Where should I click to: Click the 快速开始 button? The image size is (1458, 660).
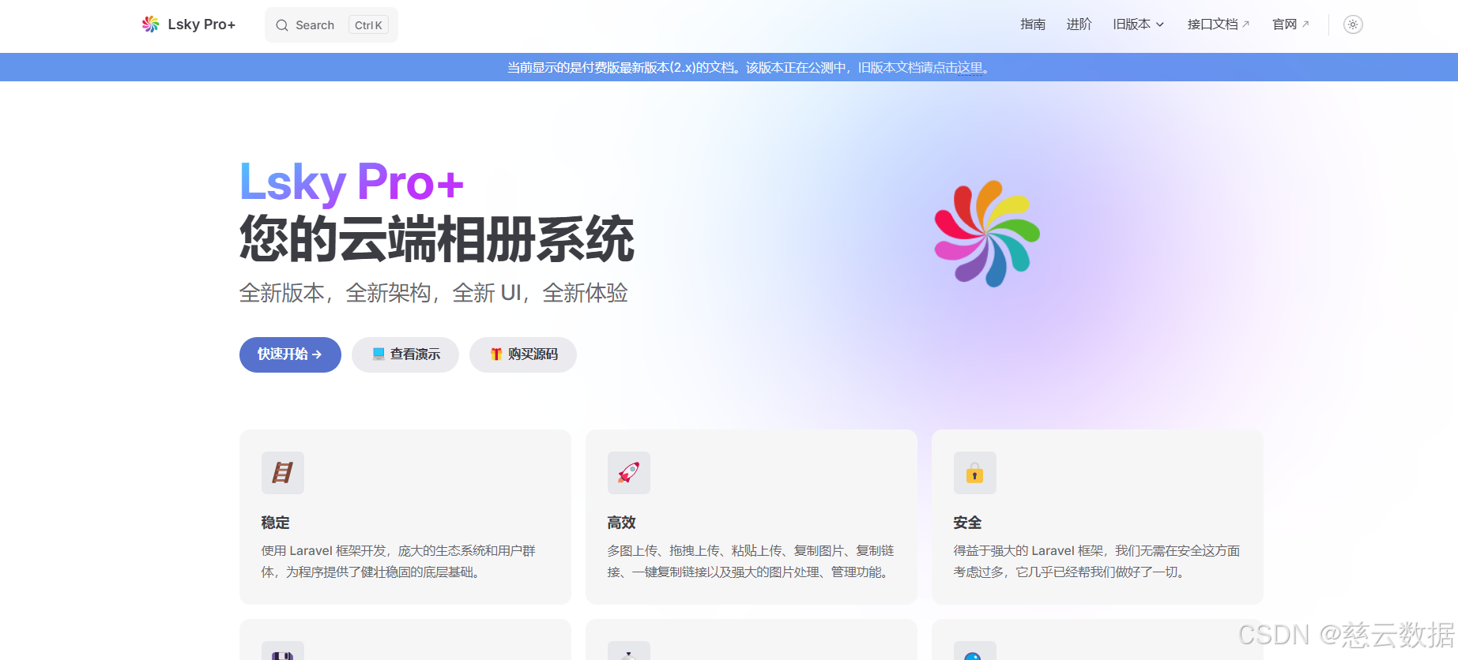click(290, 354)
